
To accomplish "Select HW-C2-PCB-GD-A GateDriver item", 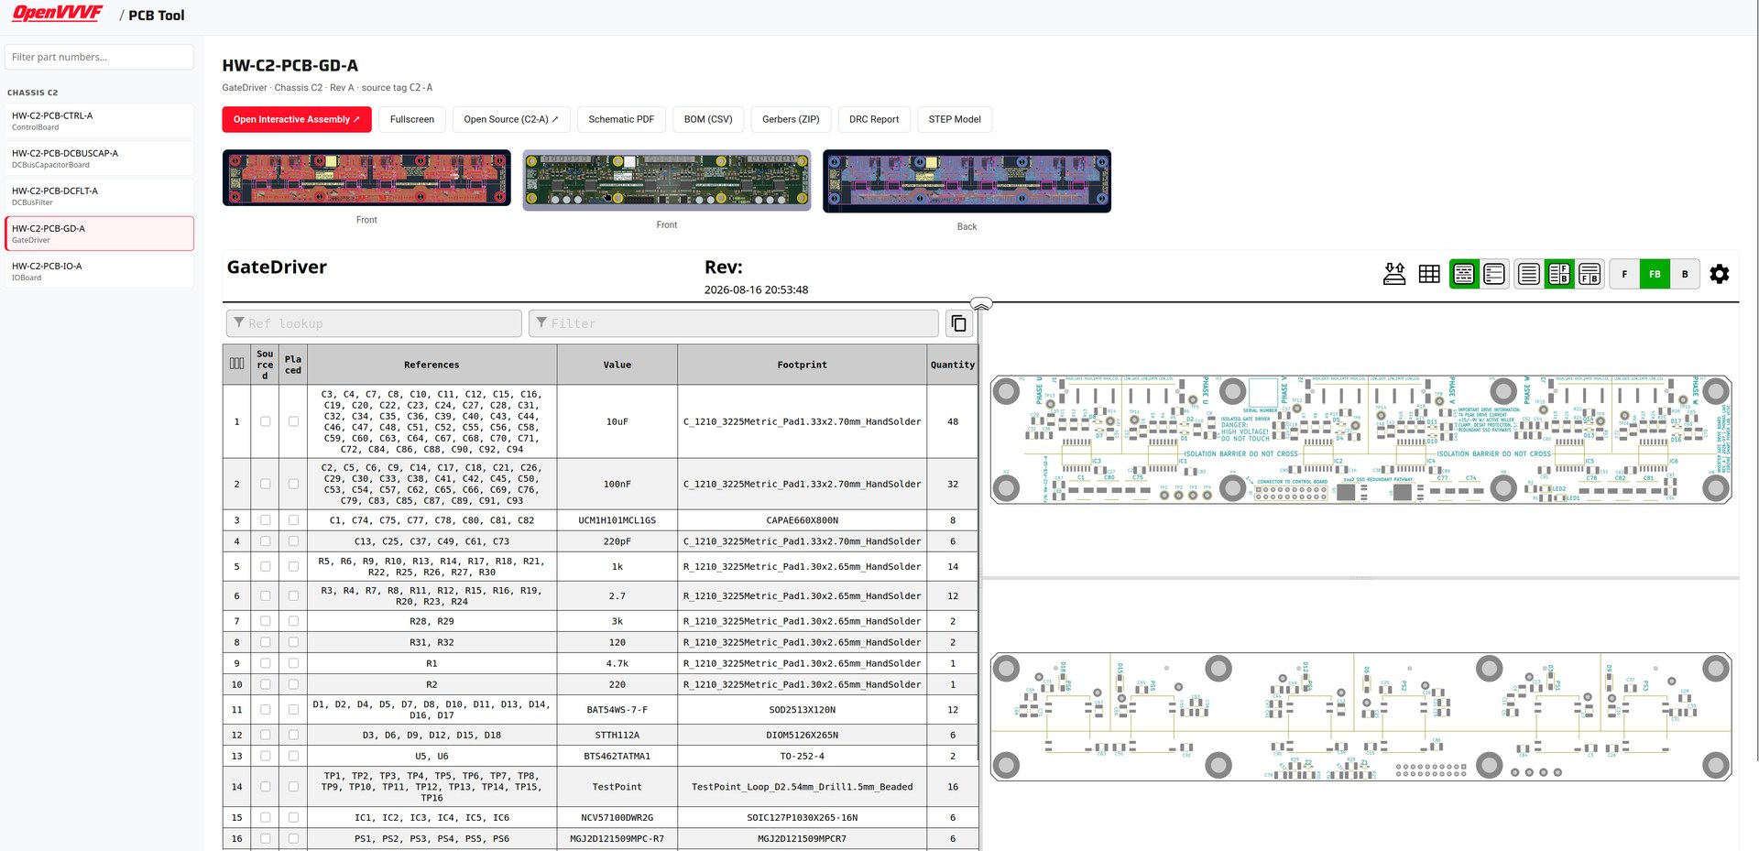I will coord(99,234).
